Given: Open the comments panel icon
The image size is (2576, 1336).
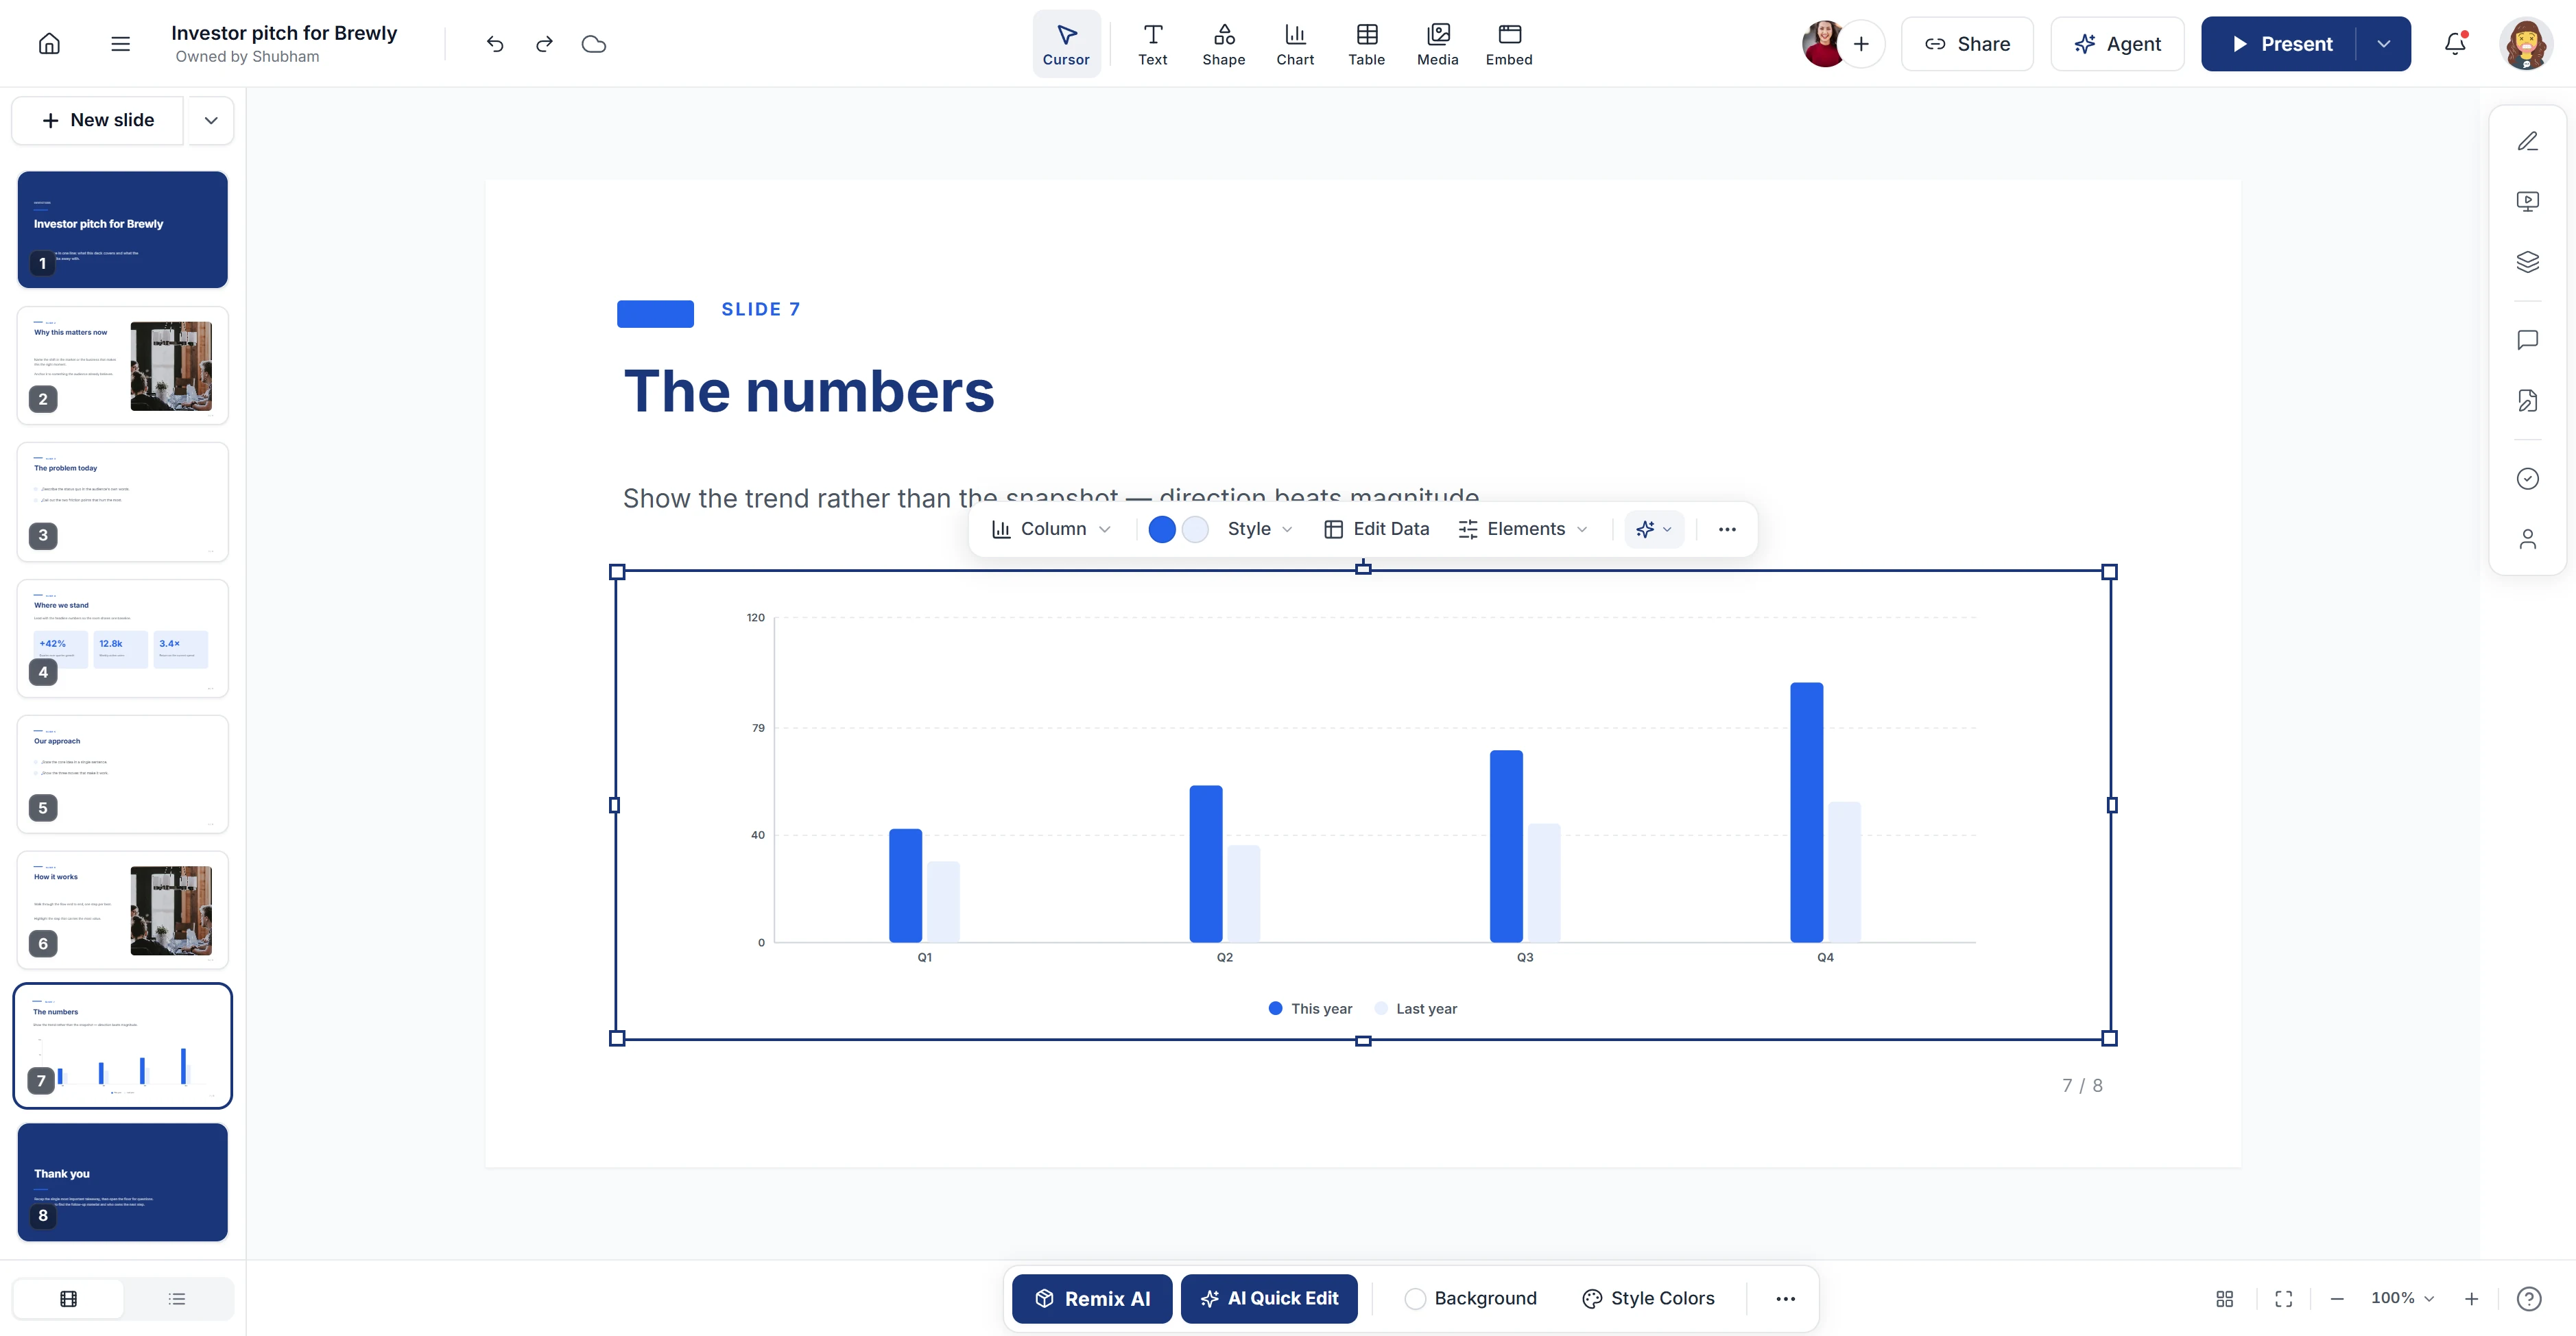Looking at the screenshot, I should tap(2527, 340).
